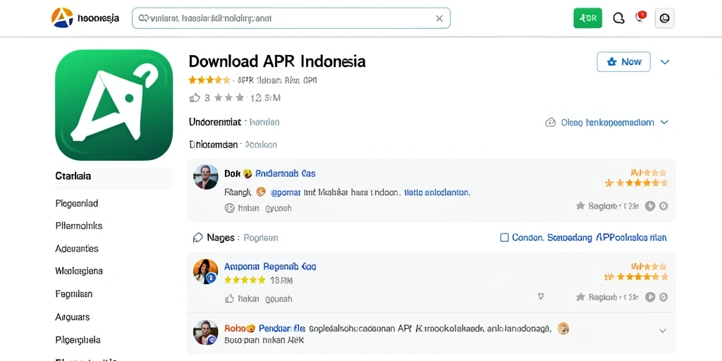Open the blue link at the end of the first review

tap(437, 192)
